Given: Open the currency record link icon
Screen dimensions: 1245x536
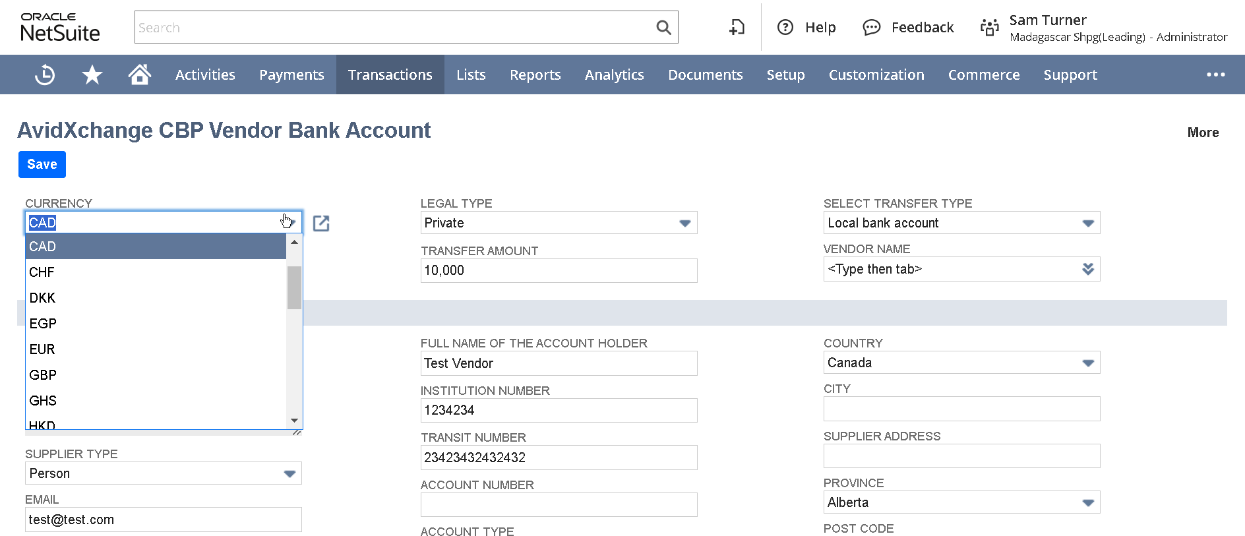Looking at the screenshot, I should (x=321, y=223).
